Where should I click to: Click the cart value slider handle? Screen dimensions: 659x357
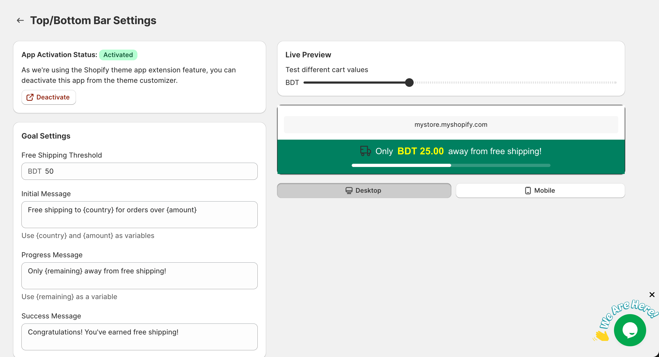tap(409, 83)
